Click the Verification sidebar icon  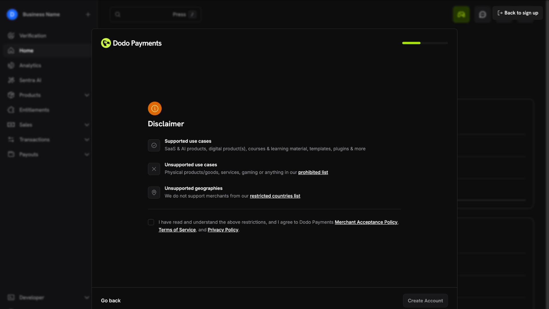(11, 36)
